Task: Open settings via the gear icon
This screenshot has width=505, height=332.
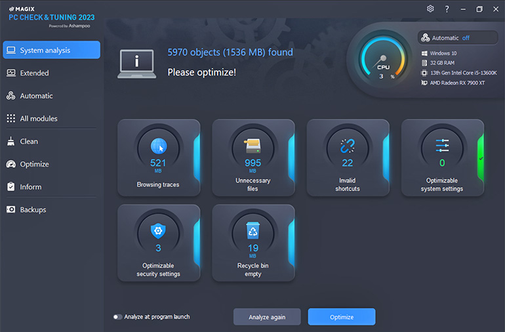Action: pyautogui.click(x=430, y=9)
